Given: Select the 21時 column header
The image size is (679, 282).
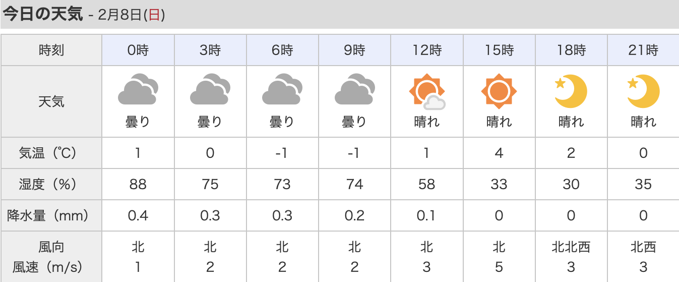Looking at the screenshot, I should click(643, 50).
